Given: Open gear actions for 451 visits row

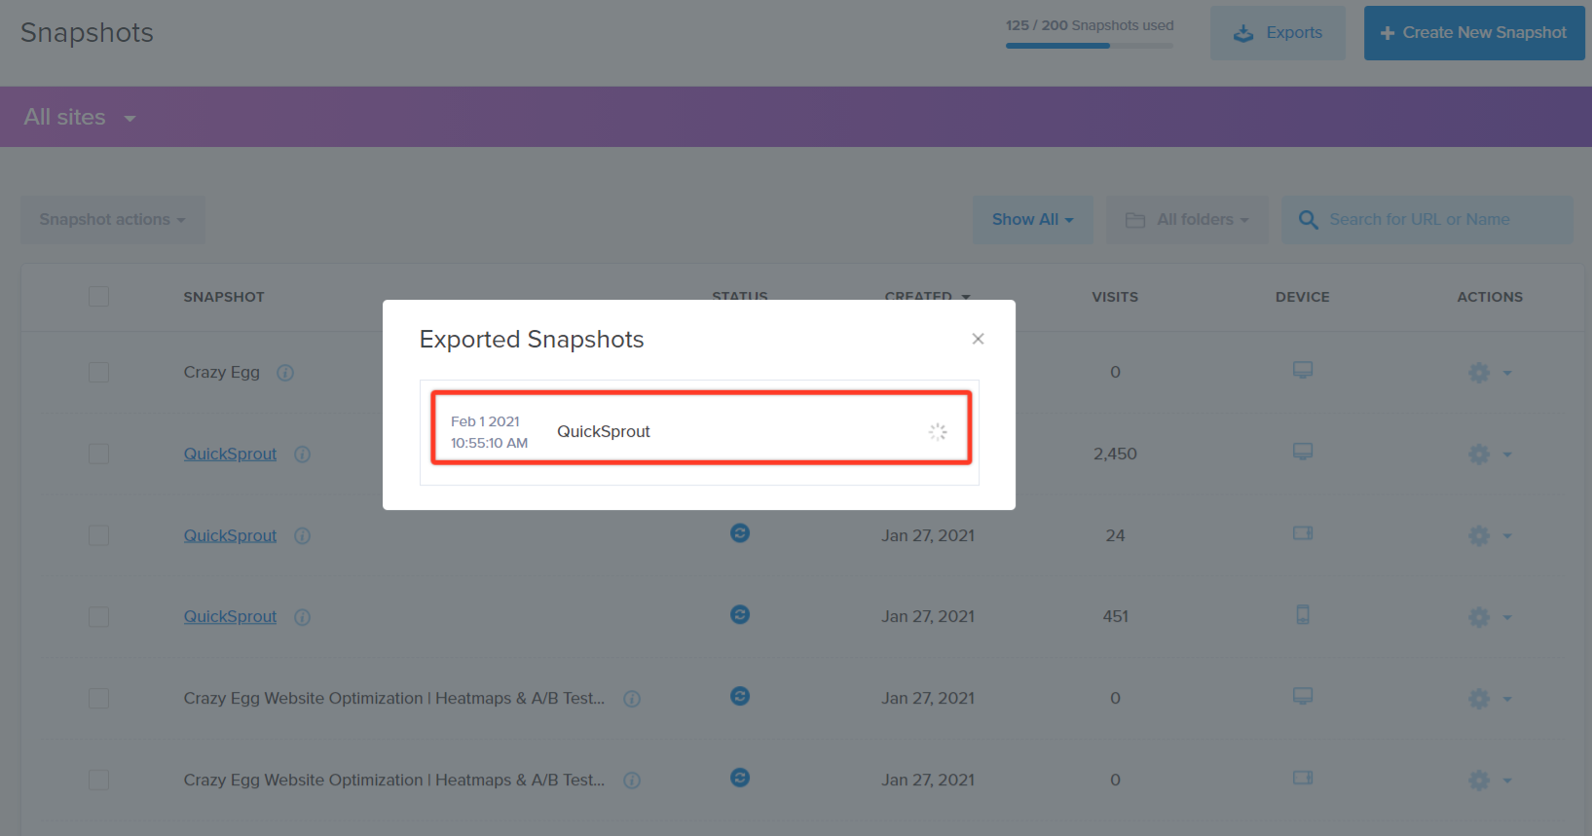Looking at the screenshot, I should [x=1479, y=617].
